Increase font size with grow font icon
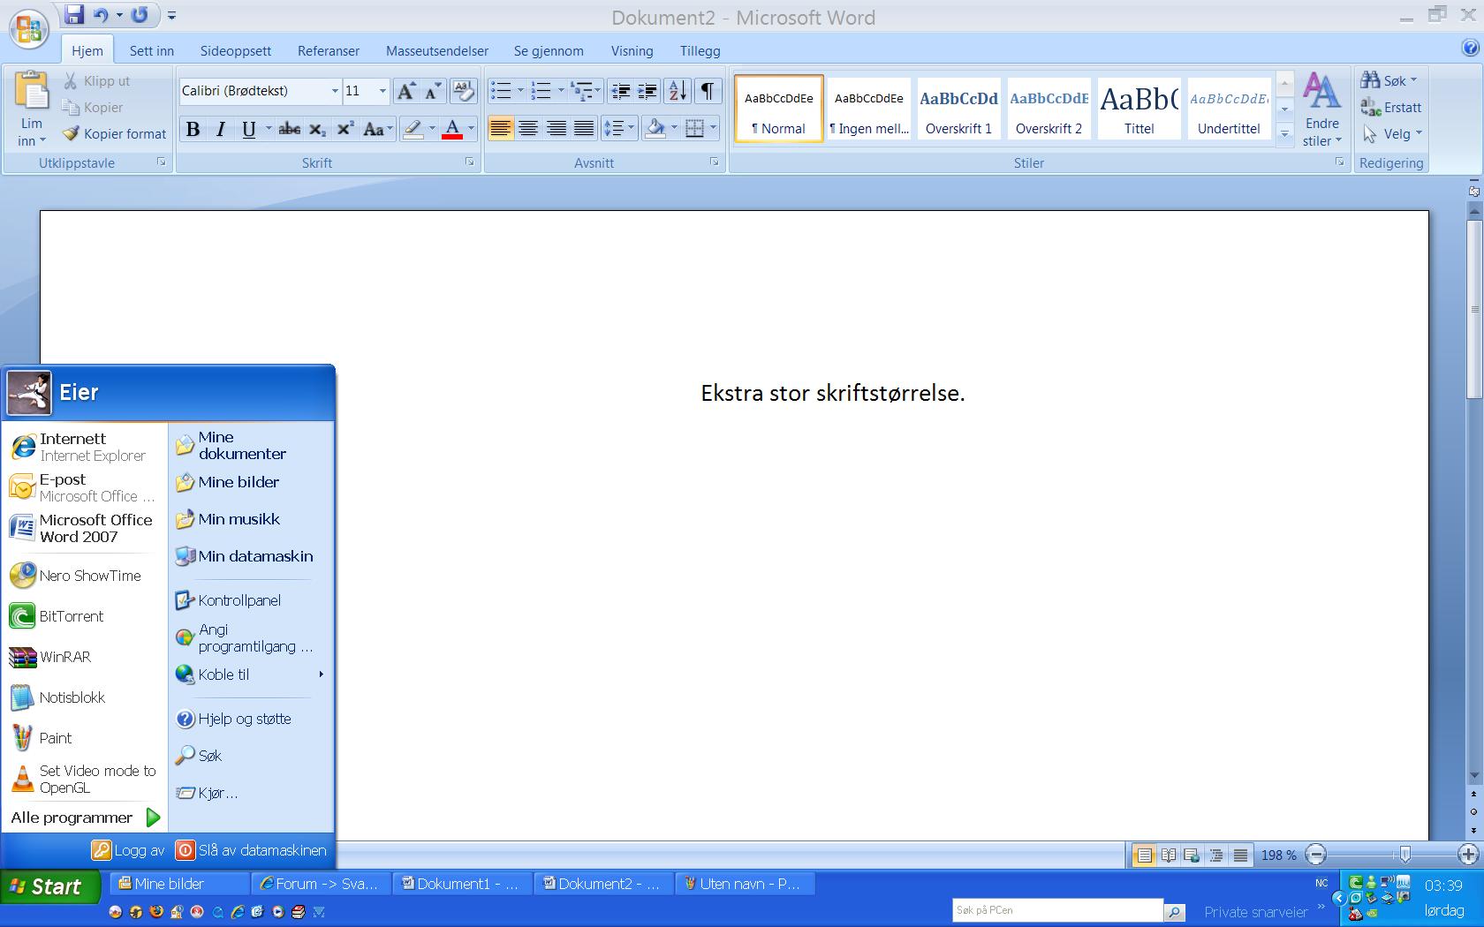This screenshot has height=927, width=1484. coord(405,91)
